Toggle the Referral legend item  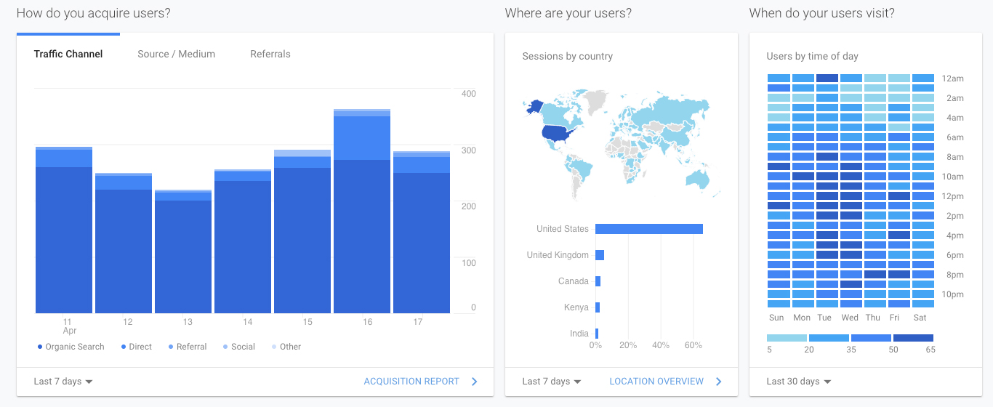[188, 347]
